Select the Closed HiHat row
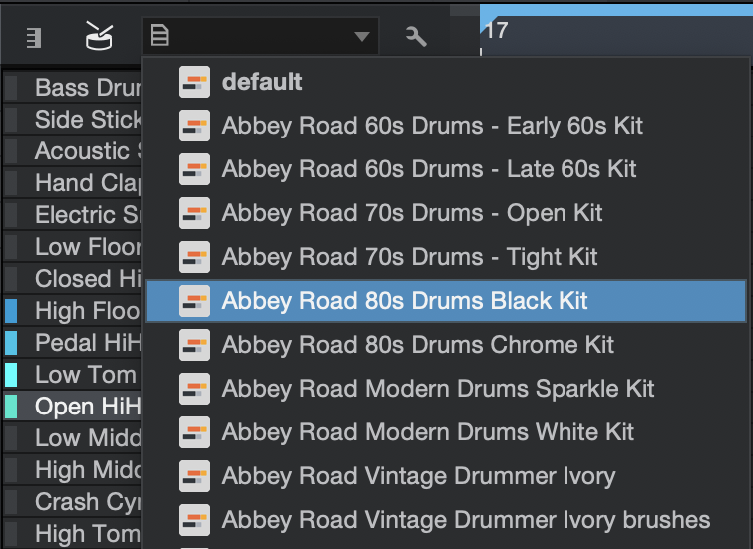 (x=73, y=279)
